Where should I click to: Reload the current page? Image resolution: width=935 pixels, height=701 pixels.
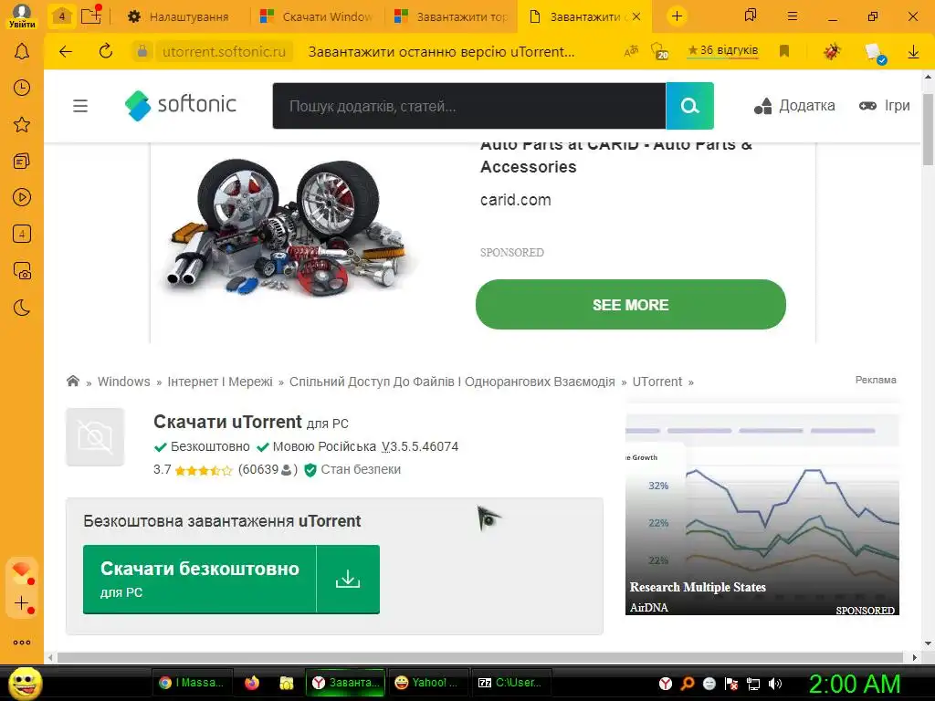tap(106, 51)
